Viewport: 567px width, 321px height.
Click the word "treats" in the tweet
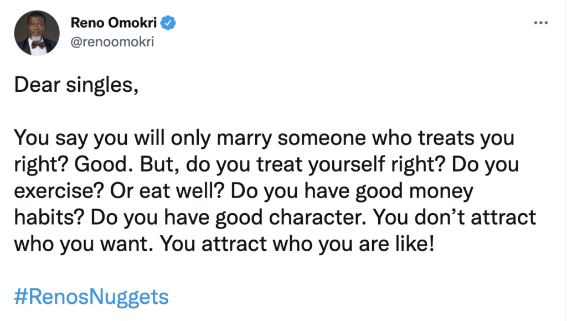(x=446, y=138)
